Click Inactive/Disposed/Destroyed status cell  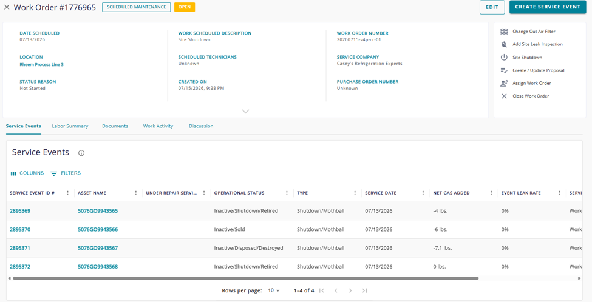pos(248,248)
